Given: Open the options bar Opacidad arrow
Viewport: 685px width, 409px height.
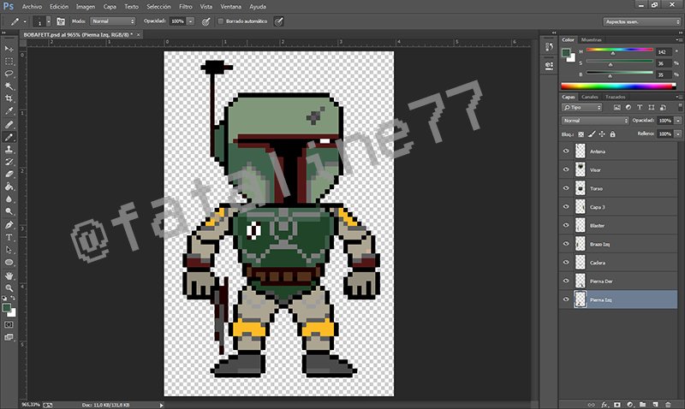Looking at the screenshot, I should (190, 21).
